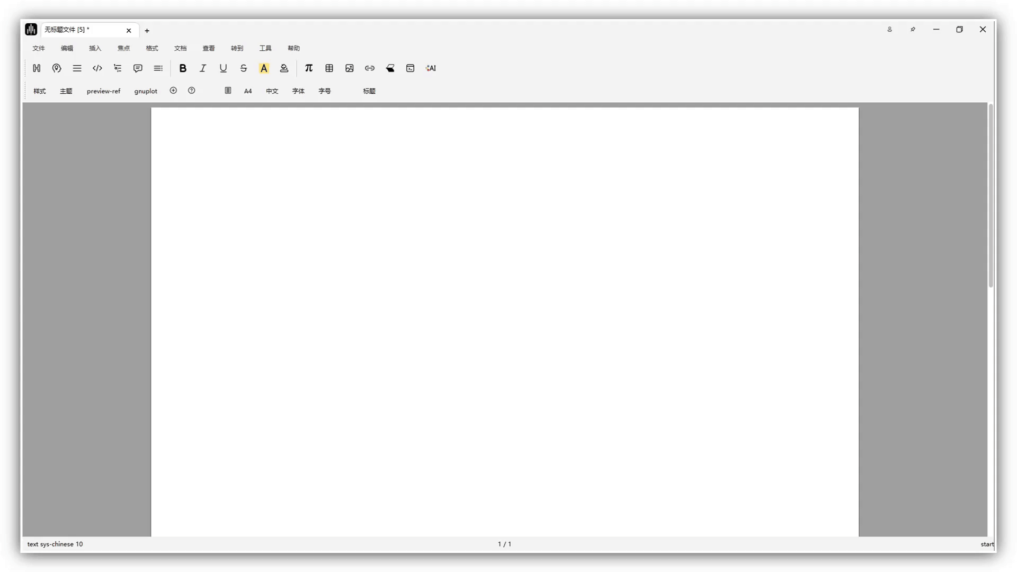
Task: Open the terminal session icon
Action: (x=410, y=68)
